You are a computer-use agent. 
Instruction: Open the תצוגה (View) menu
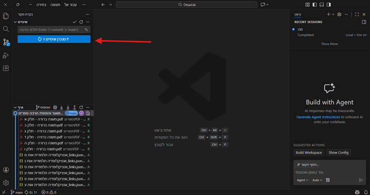56,5
